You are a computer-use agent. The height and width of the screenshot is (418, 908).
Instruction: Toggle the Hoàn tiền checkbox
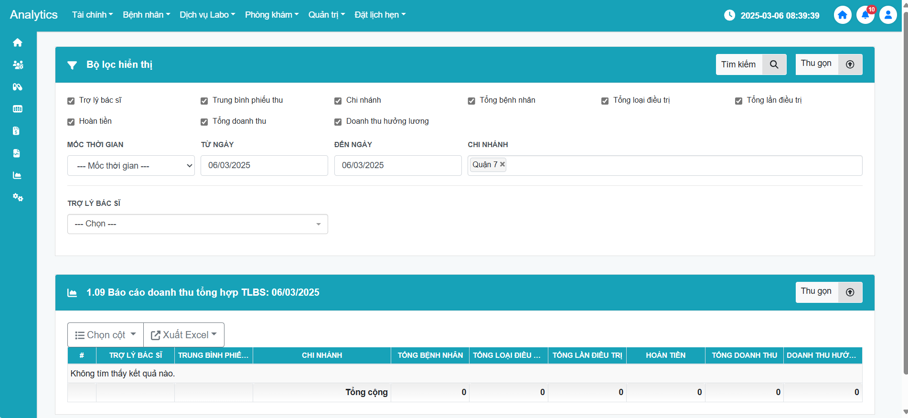[x=71, y=122]
